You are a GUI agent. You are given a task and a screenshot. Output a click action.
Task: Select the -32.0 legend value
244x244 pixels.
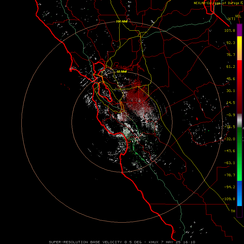[230, 139]
